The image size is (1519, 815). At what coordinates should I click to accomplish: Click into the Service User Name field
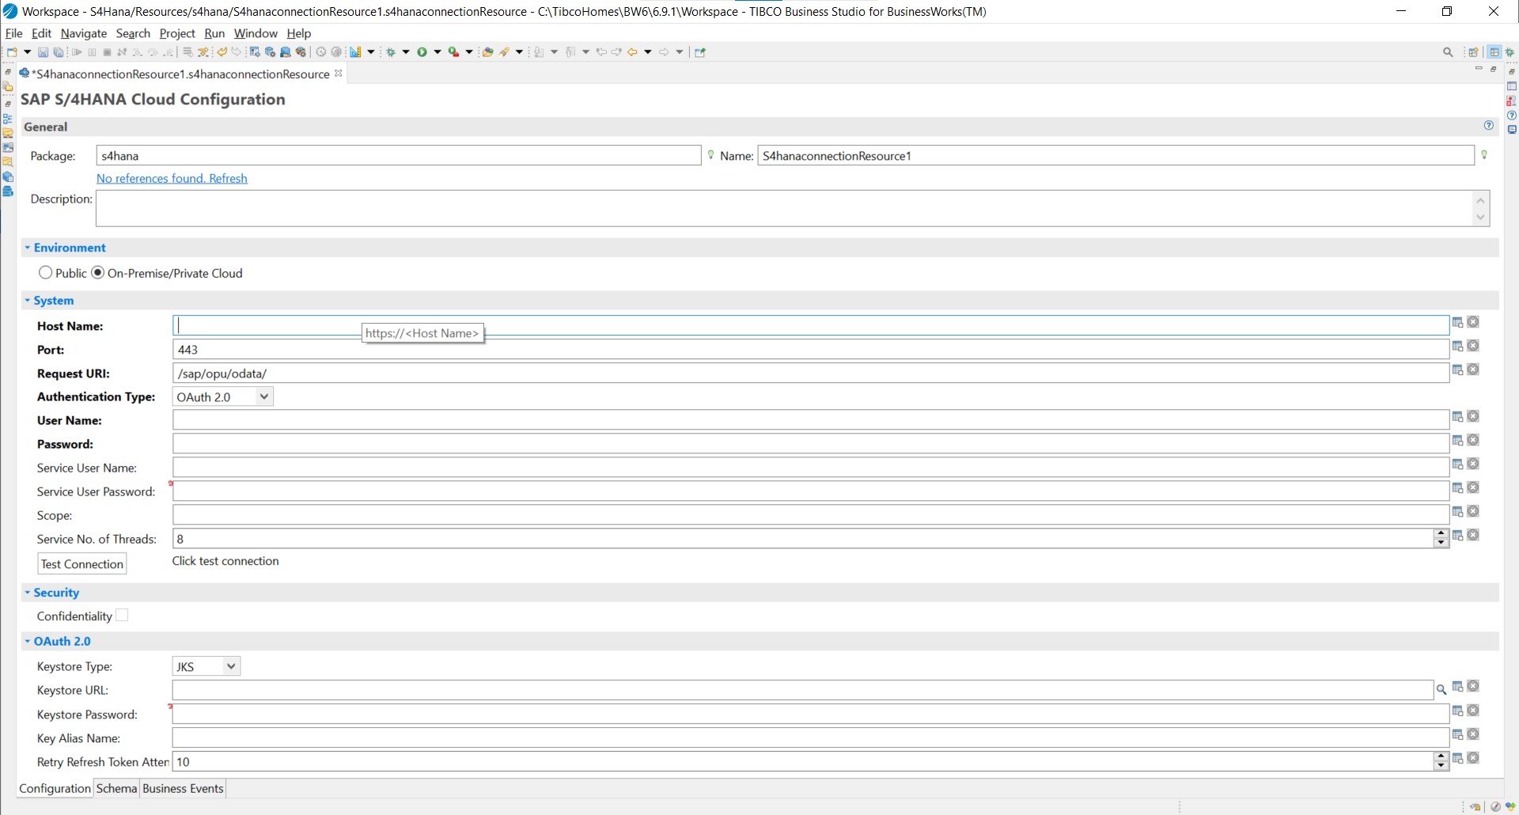pyautogui.click(x=811, y=467)
